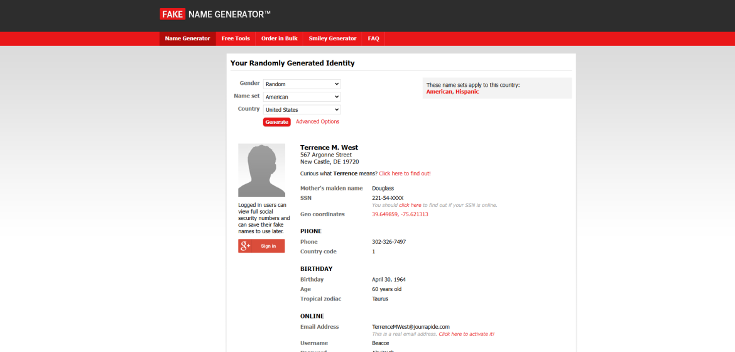This screenshot has width=735, height=352.
Task: Open the Country dropdown set to United States
Action: [x=302, y=109]
